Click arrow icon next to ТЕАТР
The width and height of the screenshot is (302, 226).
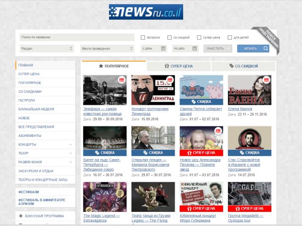point(70,153)
